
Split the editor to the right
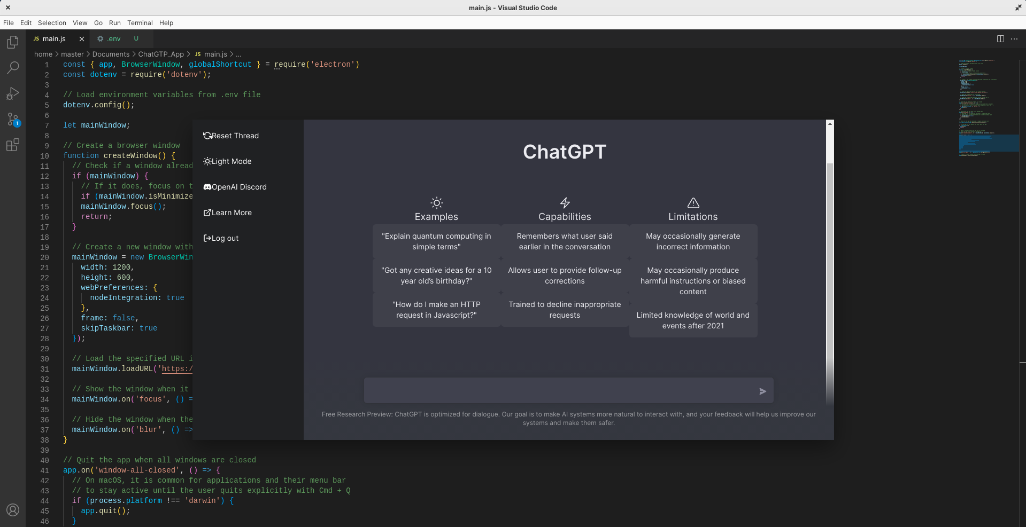click(x=1000, y=38)
